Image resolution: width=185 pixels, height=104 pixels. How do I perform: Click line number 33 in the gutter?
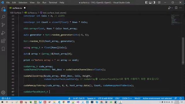coord(13,47)
